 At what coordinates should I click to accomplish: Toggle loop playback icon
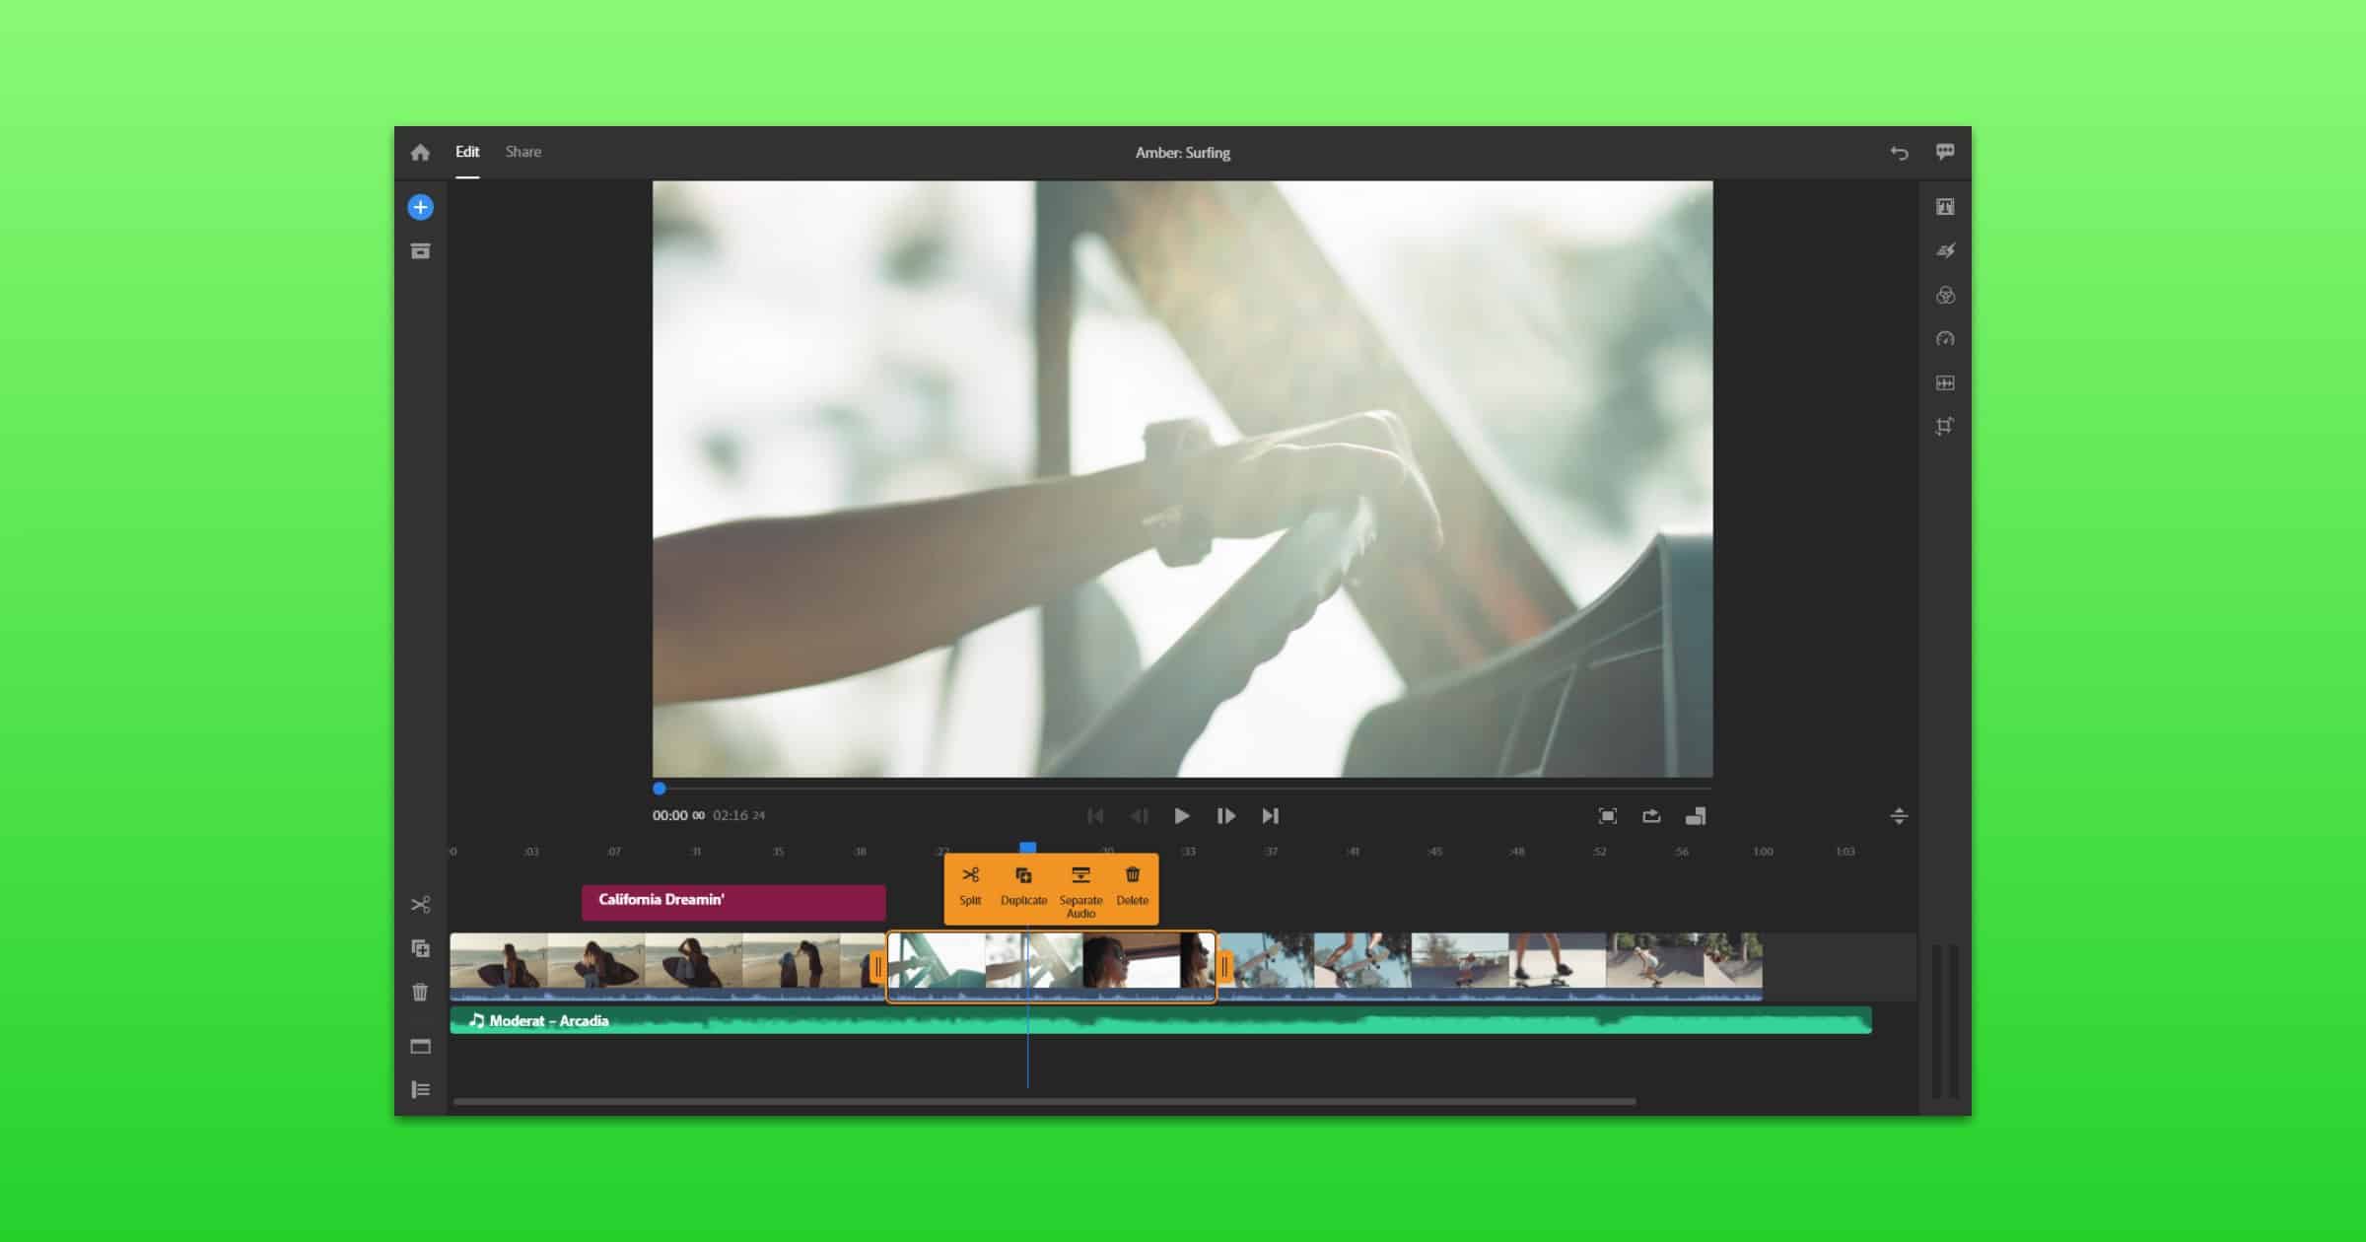1651,816
